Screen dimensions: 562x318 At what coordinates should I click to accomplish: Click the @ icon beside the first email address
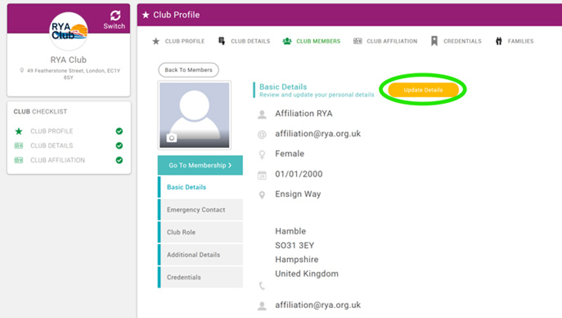262,135
